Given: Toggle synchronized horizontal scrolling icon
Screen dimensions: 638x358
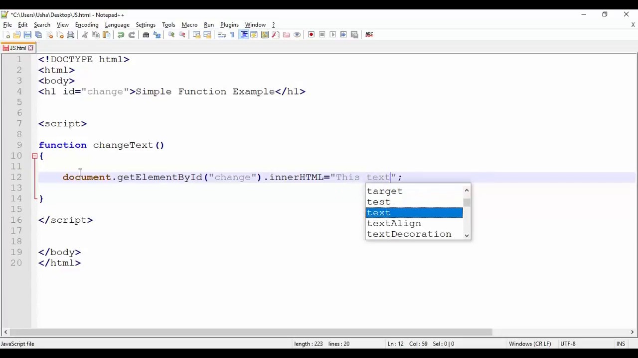Looking at the screenshot, I should (207, 34).
